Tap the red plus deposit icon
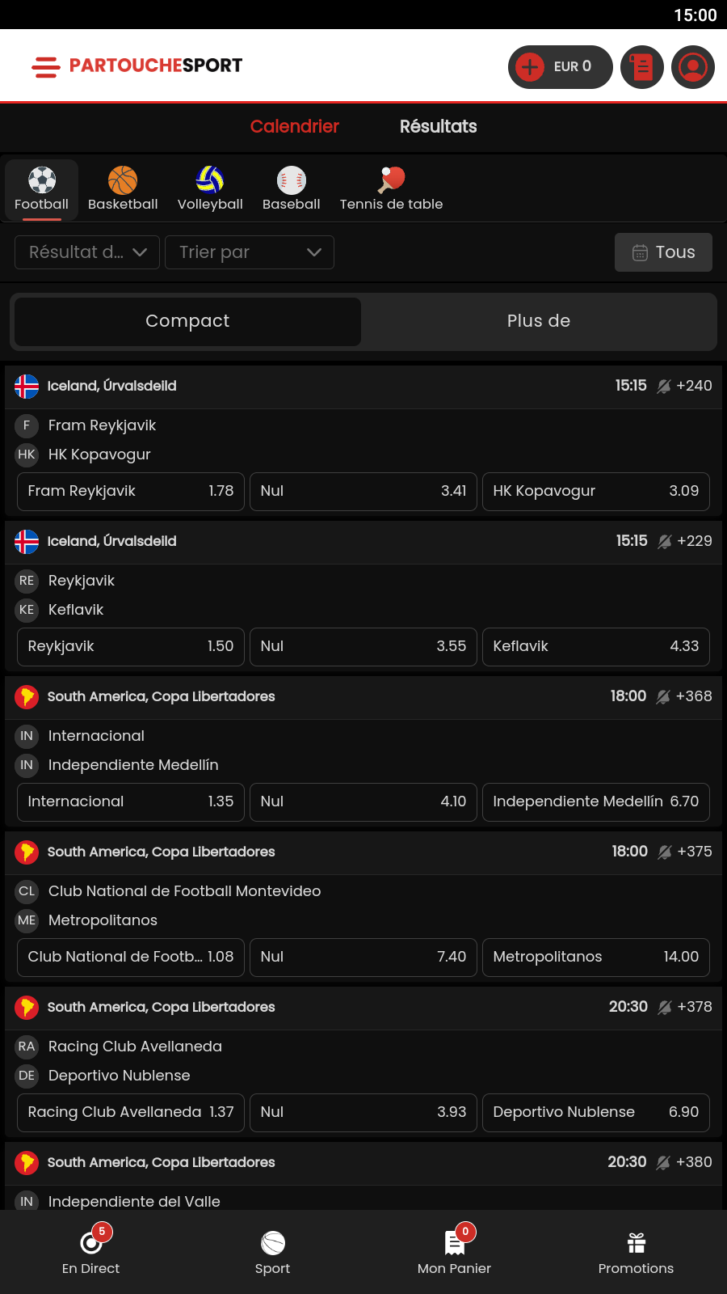Viewport: 727px width, 1294px height. click(530, 66)
